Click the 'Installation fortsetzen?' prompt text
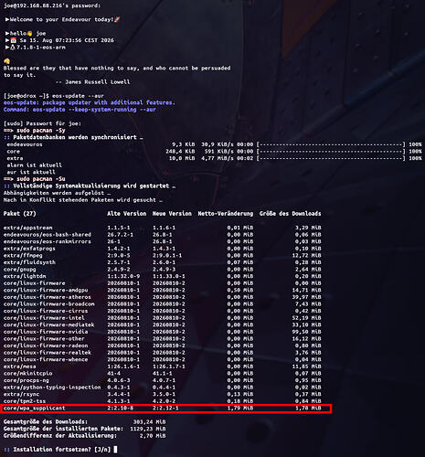The width and height of the screenshot is (425, 457). (52, 450)
